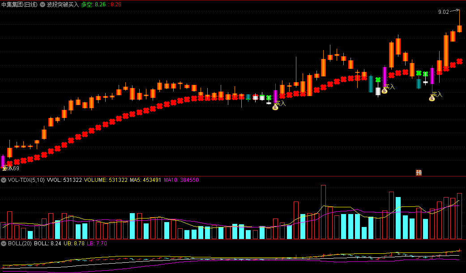This screenshot has height=273, width=466.
Task: Select the 波段突破买入 indicator name
Action: point(63,4)
